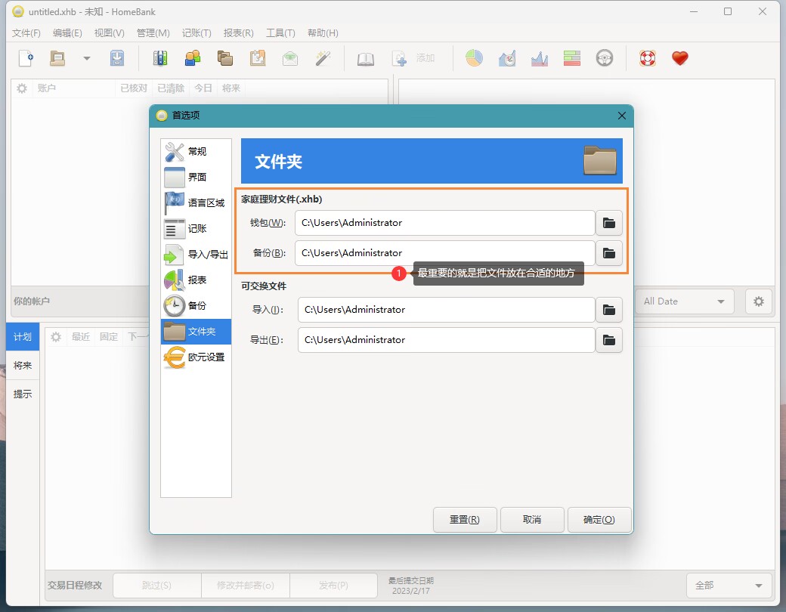Click the red heart donate icon
Screen dimensions: 786x612
[680, 58]
